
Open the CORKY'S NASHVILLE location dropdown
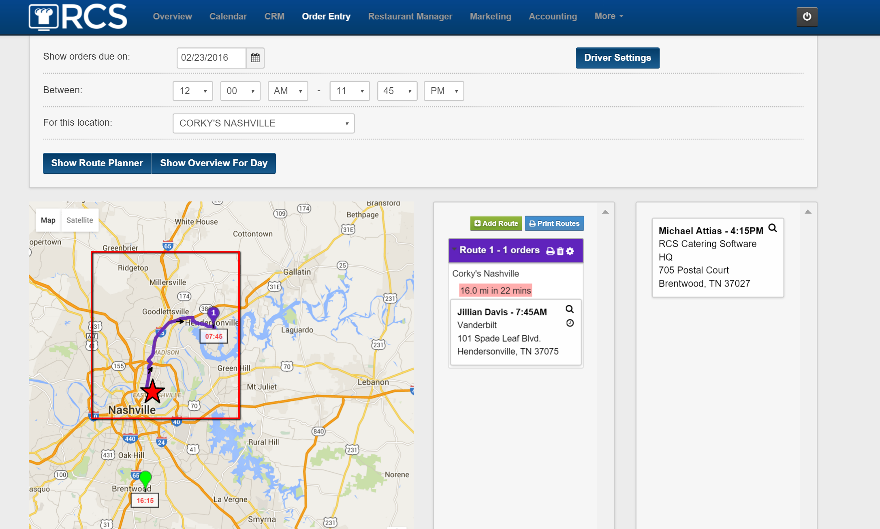tap(263, 123)
